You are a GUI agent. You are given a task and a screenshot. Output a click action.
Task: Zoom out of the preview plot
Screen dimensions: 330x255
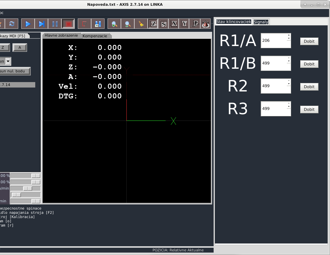[x=128, y=24]
